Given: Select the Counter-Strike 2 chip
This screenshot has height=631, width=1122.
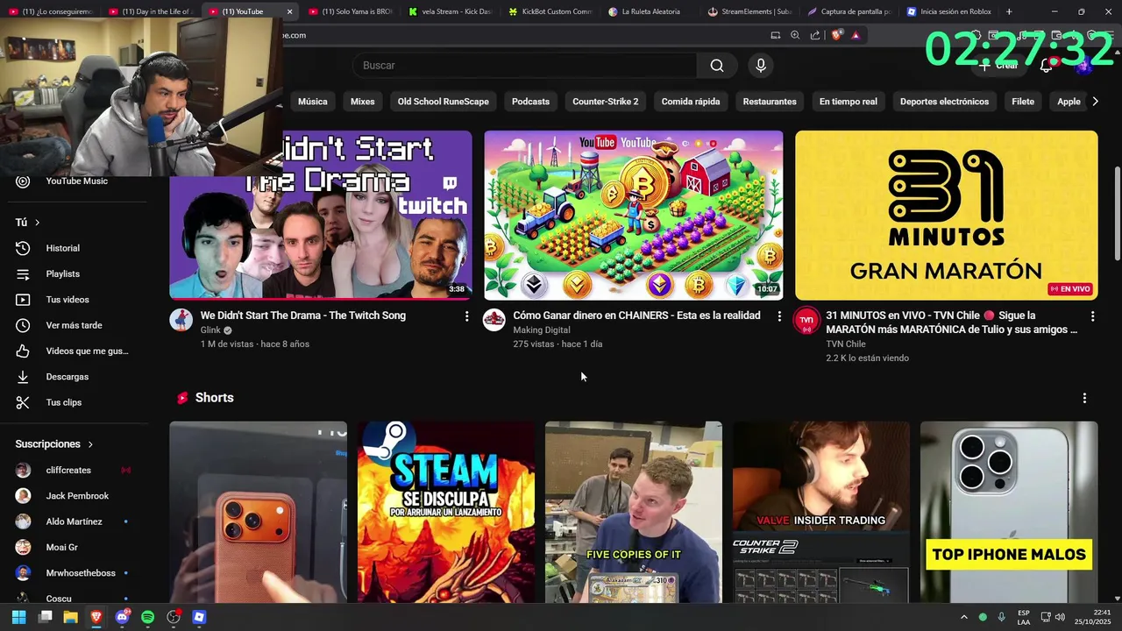Looking at the screenshot, I should [606, 102].
